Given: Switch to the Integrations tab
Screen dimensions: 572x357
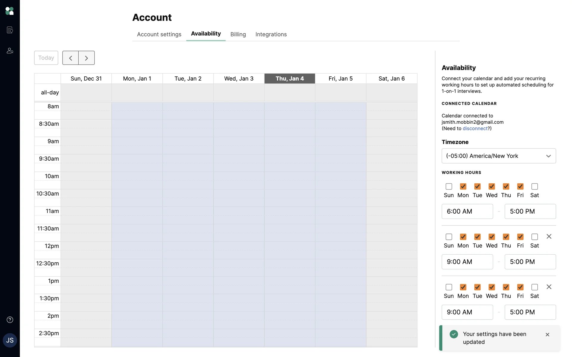Looking at the screenshot, I should tap(271, 35).
